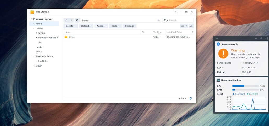Click the Drive modified date cell
269x126 pixels.
(178, 37)
